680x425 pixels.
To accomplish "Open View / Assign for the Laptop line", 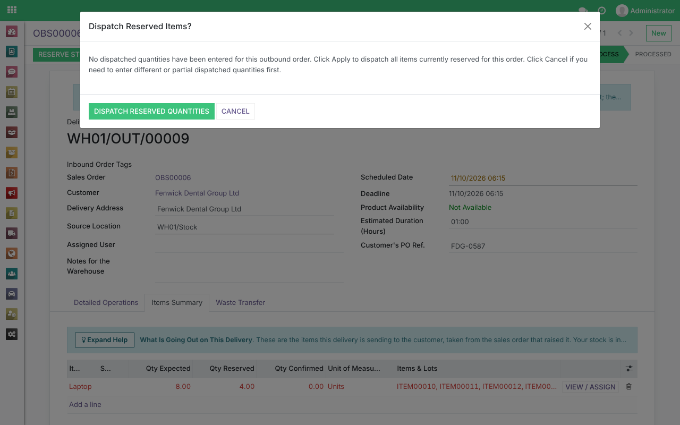I will tap(590, 387).
